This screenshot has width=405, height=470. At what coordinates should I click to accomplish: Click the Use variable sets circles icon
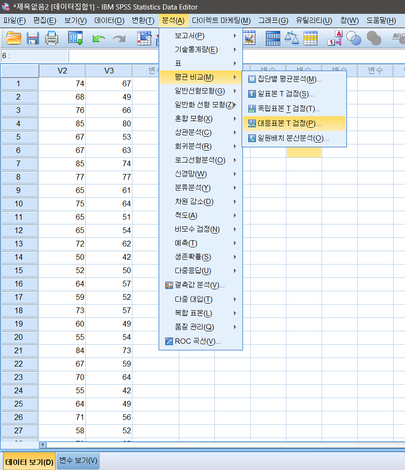(x=354, y=38)
